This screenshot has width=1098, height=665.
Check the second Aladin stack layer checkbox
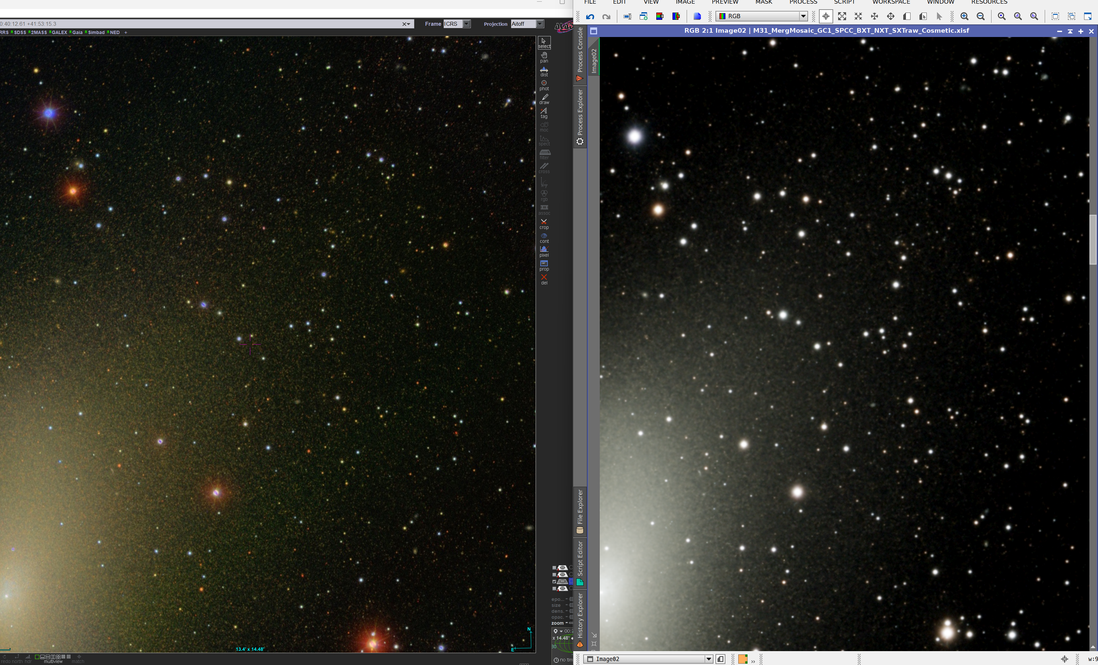[554, 574]
